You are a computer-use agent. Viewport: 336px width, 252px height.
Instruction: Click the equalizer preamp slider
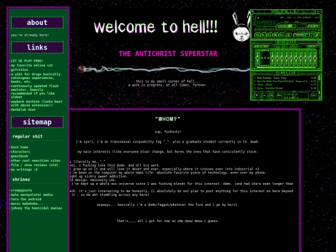point(258,58)
